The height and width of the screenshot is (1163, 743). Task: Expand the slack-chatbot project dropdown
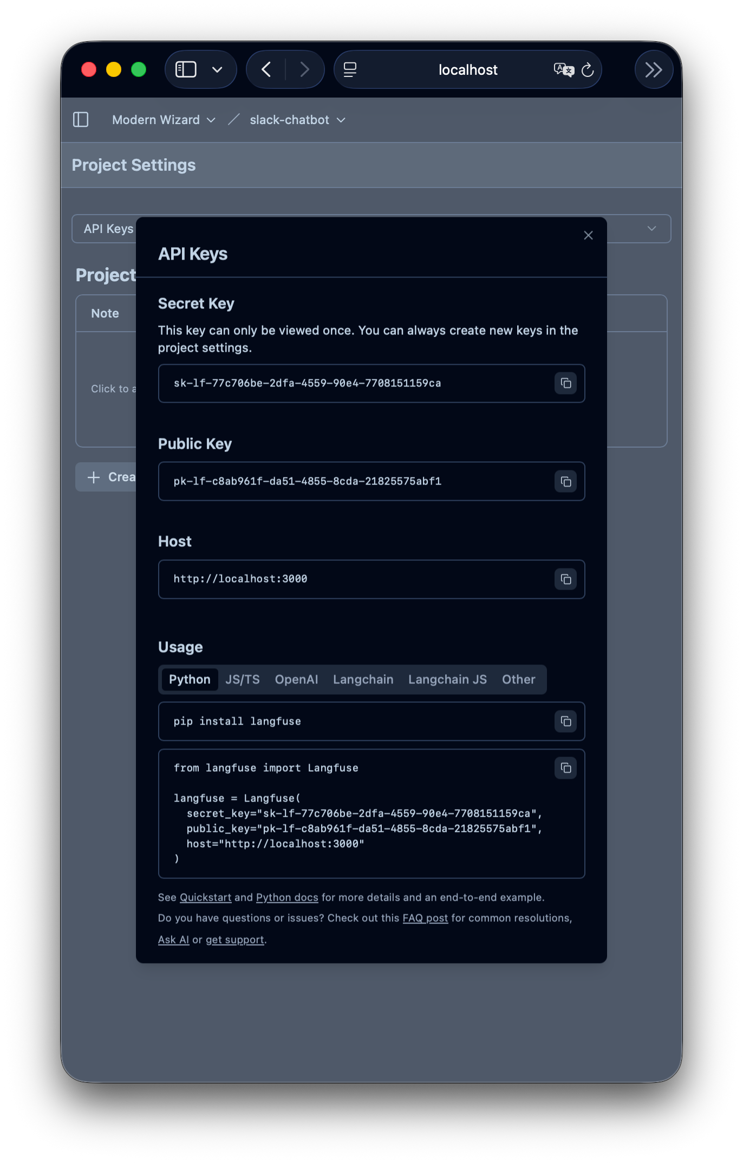[x=297, y=120]
